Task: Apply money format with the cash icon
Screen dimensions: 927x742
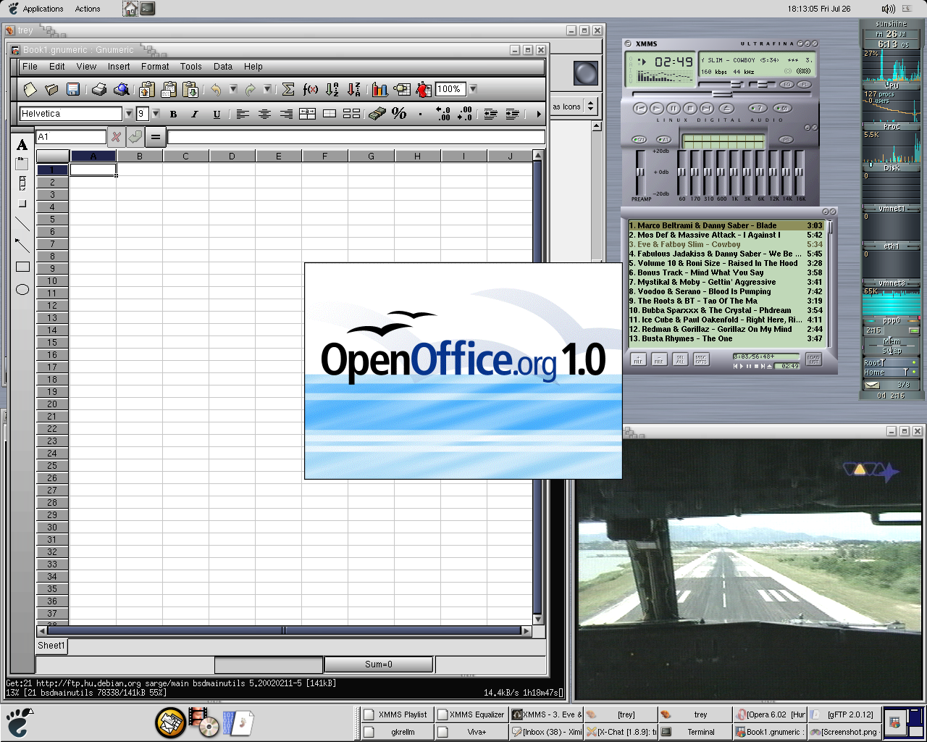Action: (377, 114)
